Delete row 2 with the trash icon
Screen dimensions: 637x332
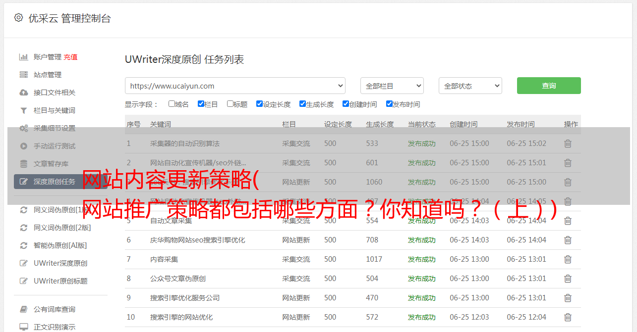coord(568,163)
